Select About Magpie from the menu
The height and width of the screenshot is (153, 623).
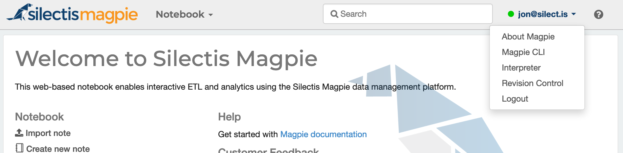(x=528, y=36)
